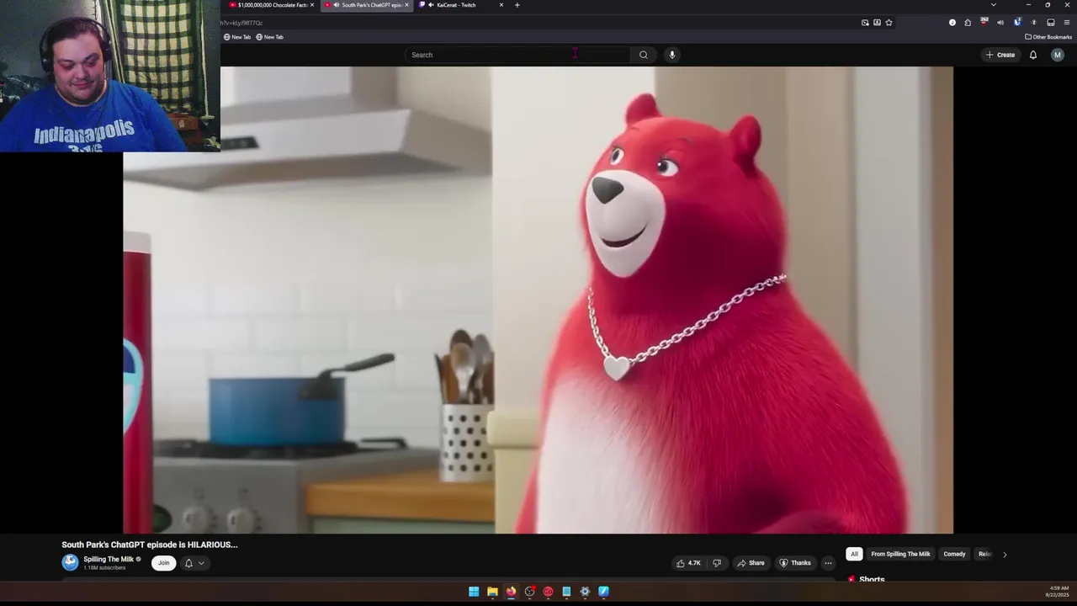
Task: Open the browser hamburger menu
Action: (1067, 23)
